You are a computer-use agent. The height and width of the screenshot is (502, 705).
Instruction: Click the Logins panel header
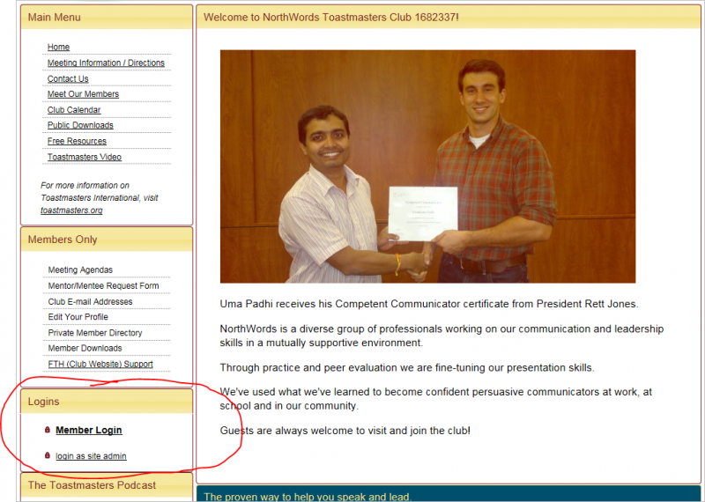tap(107, 402)
